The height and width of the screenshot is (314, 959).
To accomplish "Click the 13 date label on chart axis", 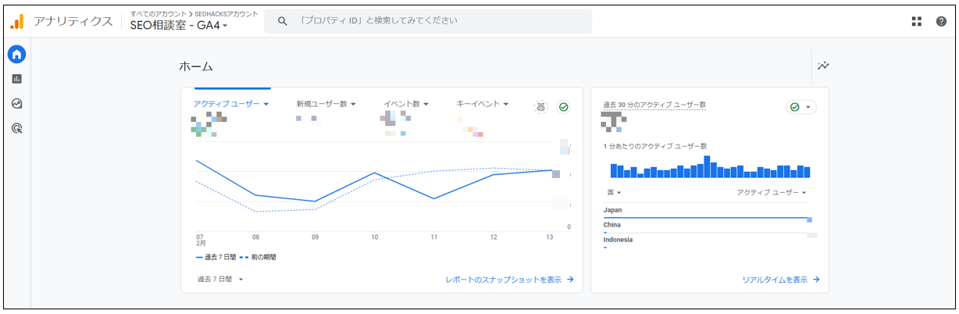I will [x=549, y=237].
